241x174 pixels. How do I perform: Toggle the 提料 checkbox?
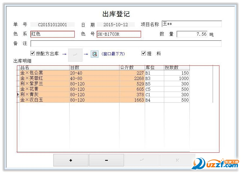pyautogui.click(x=144, y=53)
